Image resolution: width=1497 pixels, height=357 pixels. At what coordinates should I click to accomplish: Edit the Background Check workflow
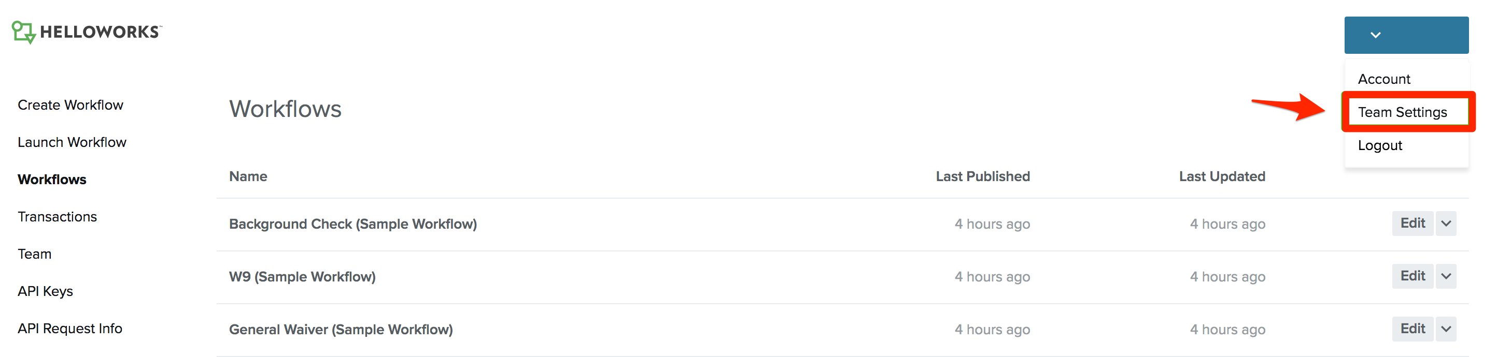coord(1412,224)
